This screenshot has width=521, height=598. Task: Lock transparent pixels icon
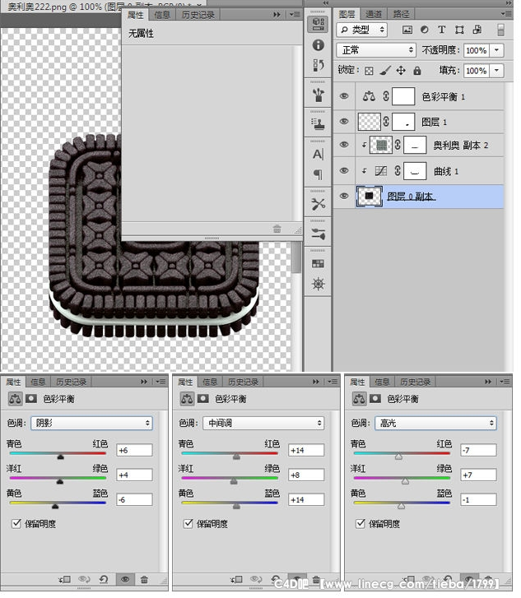tap(369, 71)
